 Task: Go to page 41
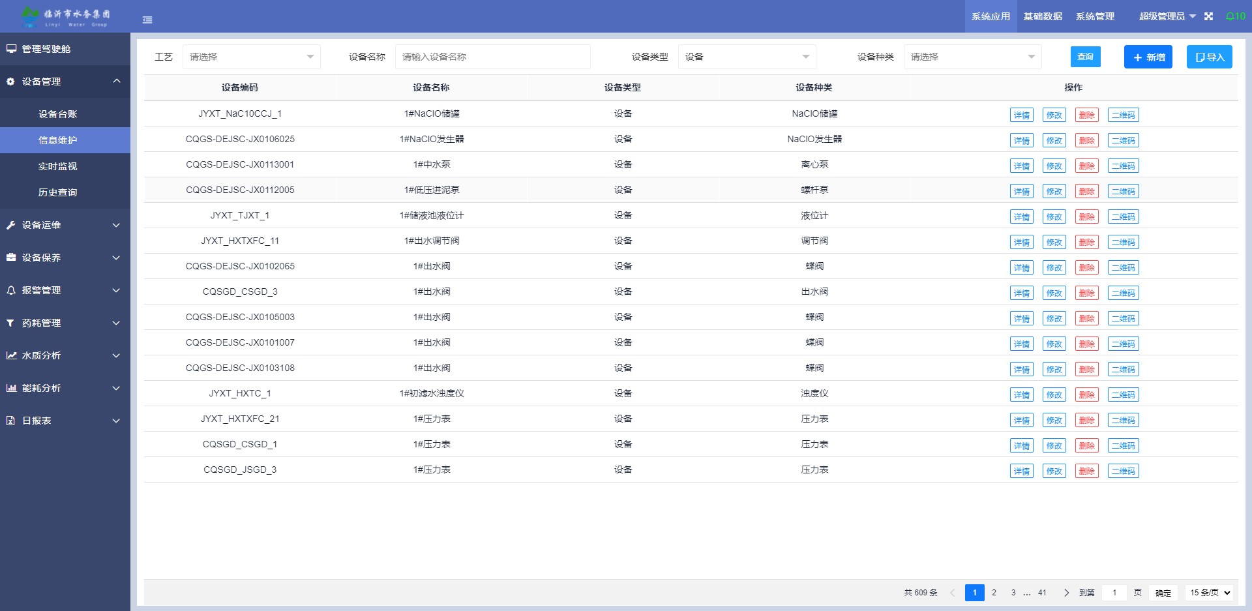[1042, 593]
